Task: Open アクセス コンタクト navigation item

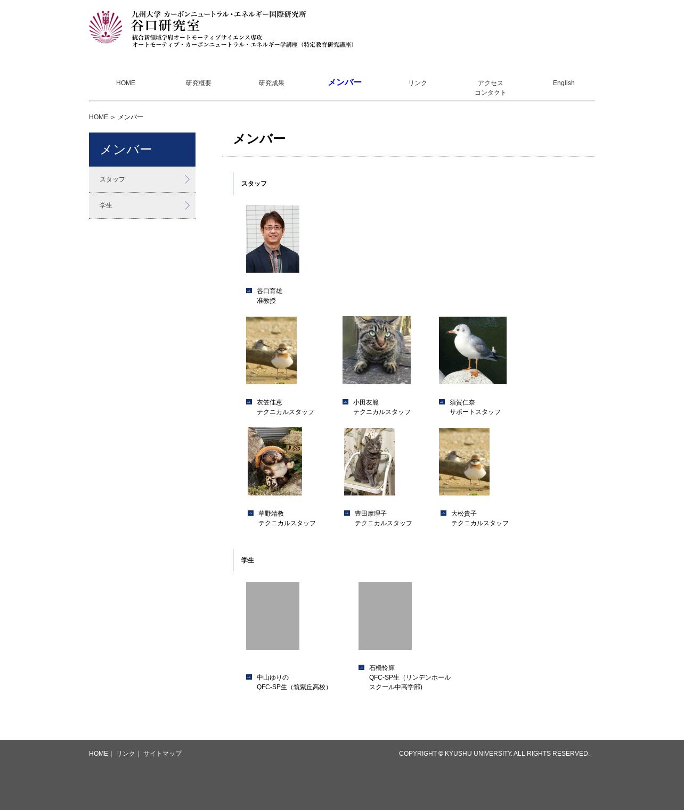Action: [491, 88]
